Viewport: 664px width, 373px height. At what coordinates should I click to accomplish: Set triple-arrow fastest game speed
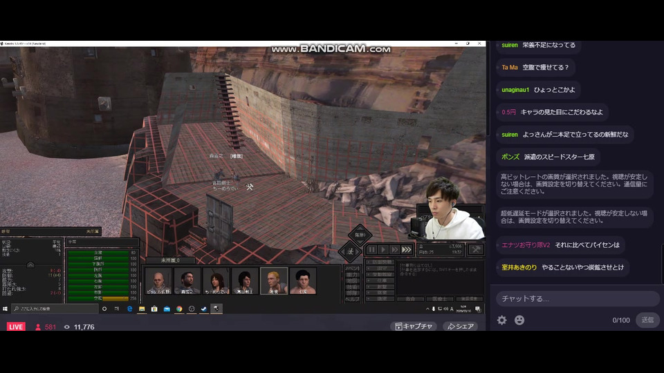pyautogui.click(x=407, y=249)
